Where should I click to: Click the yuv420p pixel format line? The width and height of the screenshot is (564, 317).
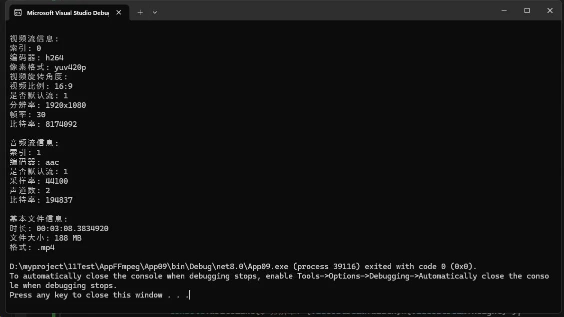[x=48, y=67]
